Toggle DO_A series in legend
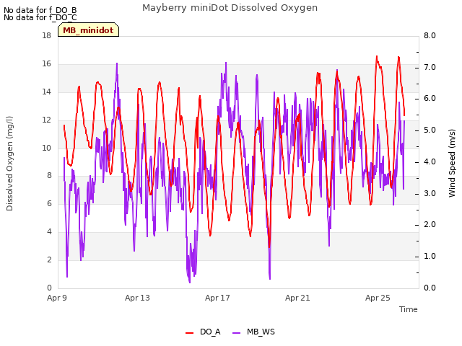 [203, 332]
